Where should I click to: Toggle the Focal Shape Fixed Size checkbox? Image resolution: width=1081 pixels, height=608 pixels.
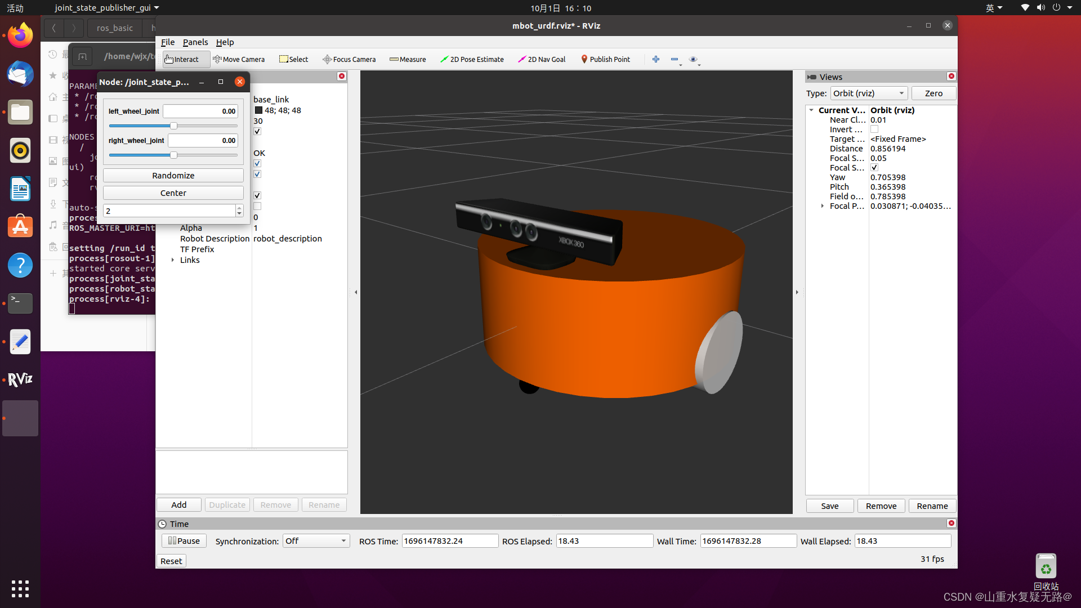click(x=874, y=168)
